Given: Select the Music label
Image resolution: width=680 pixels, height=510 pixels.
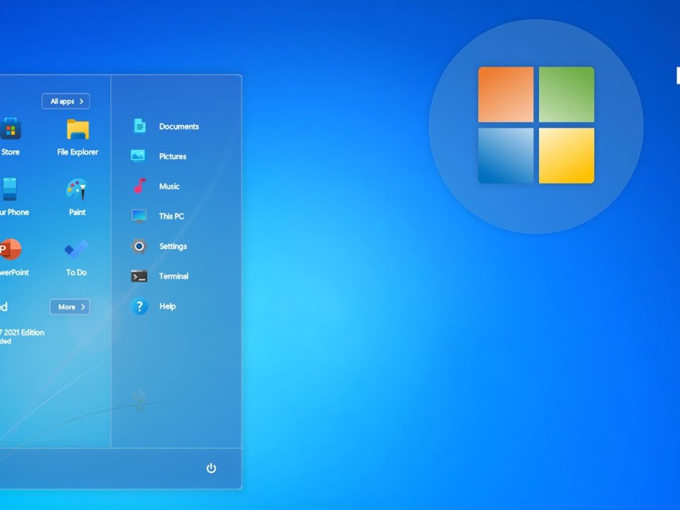Looking at the screenshot, I should click(169, 186).
